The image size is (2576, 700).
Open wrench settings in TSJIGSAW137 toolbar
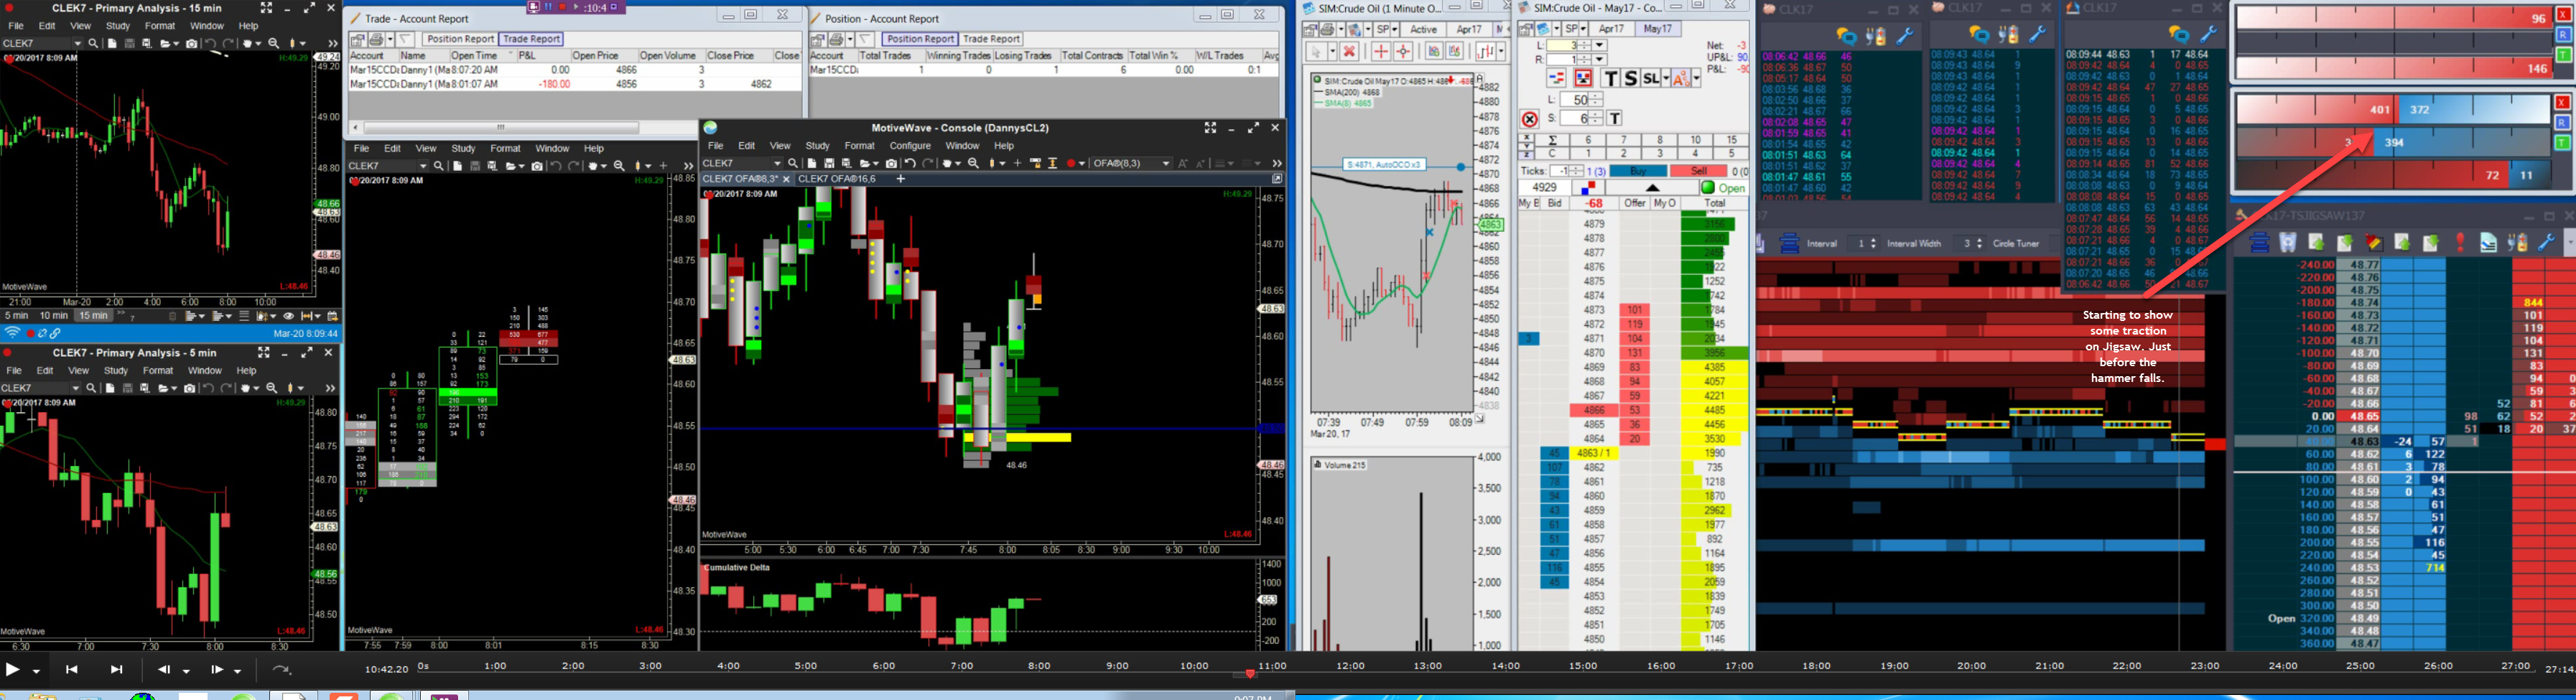point(2547,243)
